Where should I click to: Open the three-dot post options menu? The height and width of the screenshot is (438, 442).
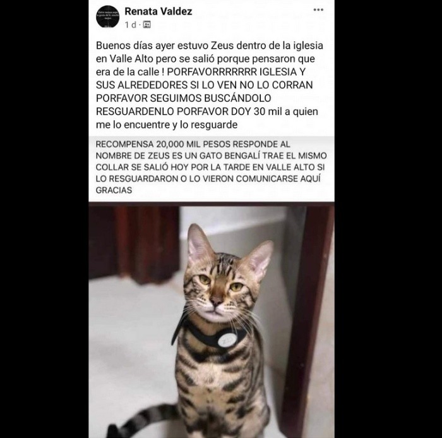[318, 10]
